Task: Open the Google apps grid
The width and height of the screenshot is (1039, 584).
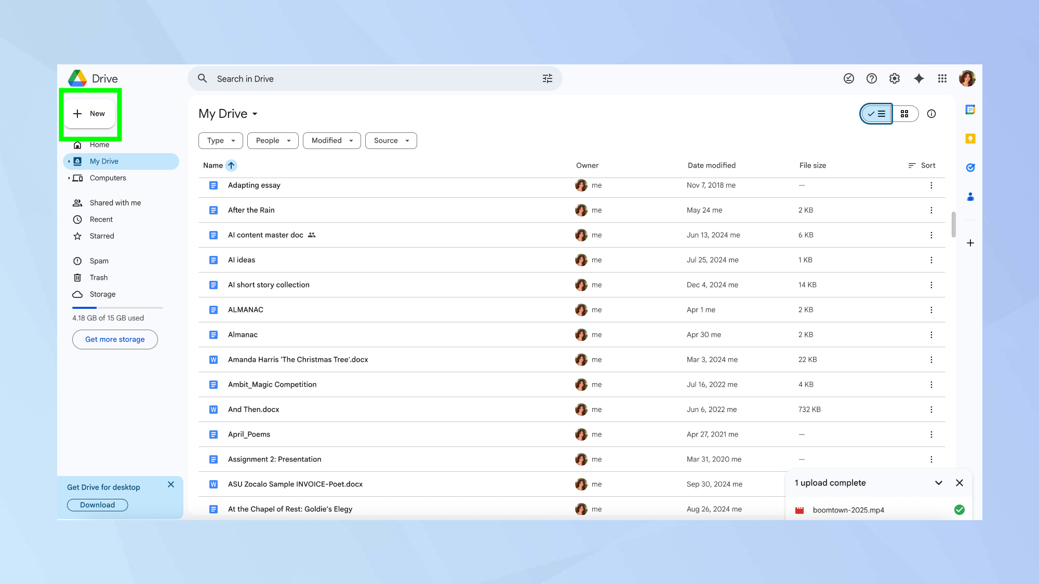Action: (x=943, y=78)
